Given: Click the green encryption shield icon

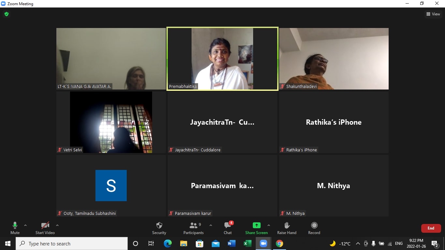Looking at the screenshot, I should [x=7, y=14].
